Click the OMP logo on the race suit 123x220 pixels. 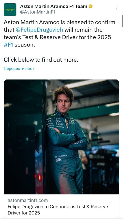click(58, 160)
